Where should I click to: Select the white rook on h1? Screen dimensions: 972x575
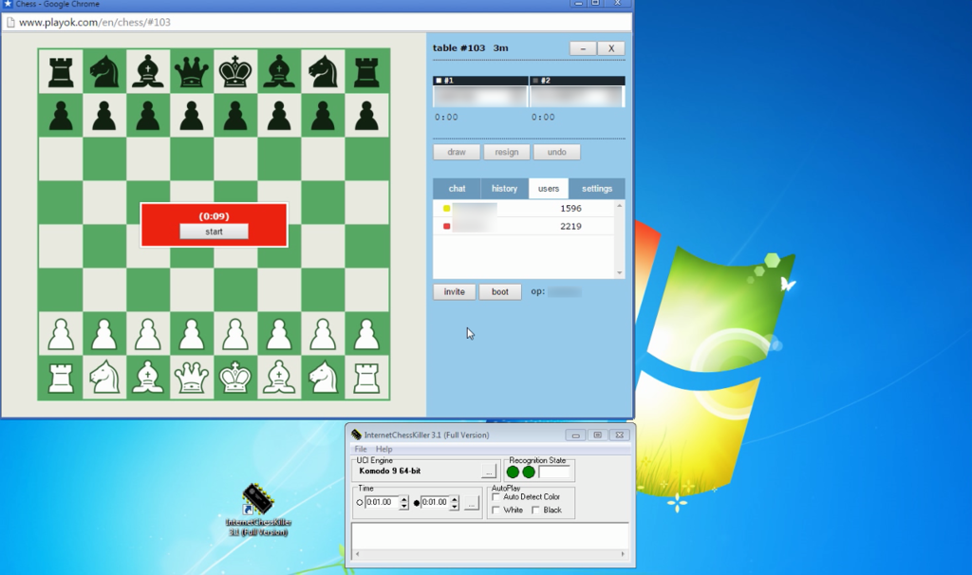(x=366, y=378)
